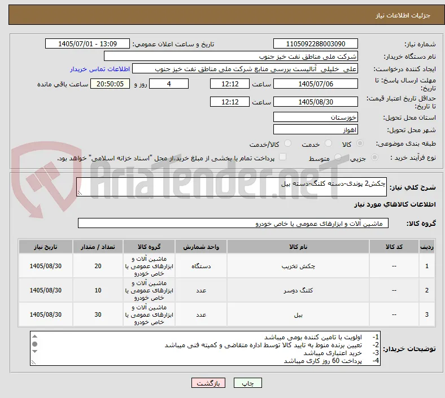Click the goods group field ماشین آلات

point(233,223)
